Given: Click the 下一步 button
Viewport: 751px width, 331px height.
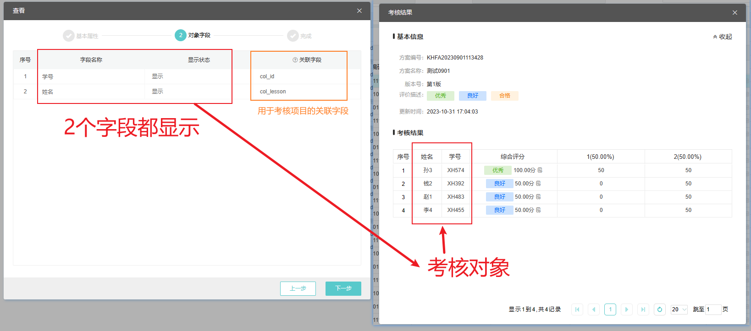Looking at the screenshot, I should point(343,288).
